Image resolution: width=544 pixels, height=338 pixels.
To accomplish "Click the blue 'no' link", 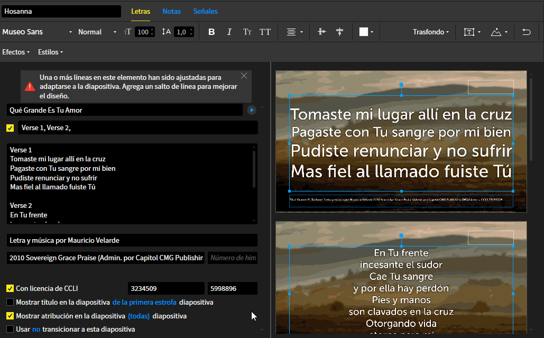I will pos(36,330).
